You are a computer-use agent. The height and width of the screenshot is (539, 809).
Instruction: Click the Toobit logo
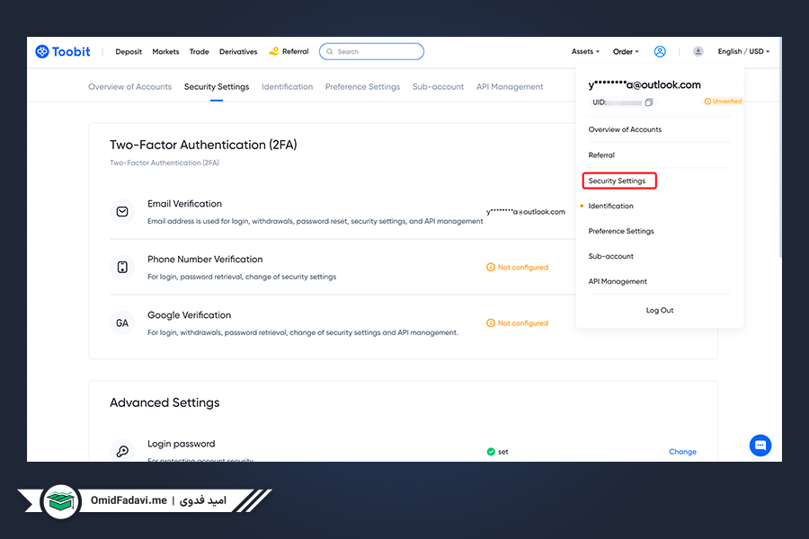[62, 51]
